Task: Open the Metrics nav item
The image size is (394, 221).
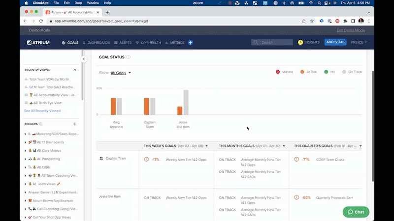Action: pyautogui.click(x=175, y=43)
